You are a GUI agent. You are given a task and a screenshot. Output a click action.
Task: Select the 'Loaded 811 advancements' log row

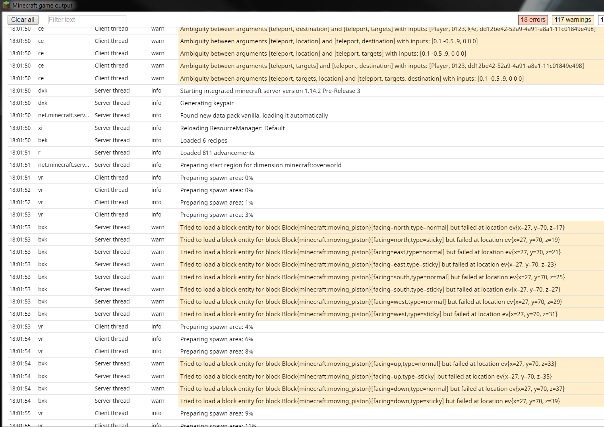(217, 153)
